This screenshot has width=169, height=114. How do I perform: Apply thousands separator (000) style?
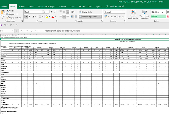click(x=115, y=16)
